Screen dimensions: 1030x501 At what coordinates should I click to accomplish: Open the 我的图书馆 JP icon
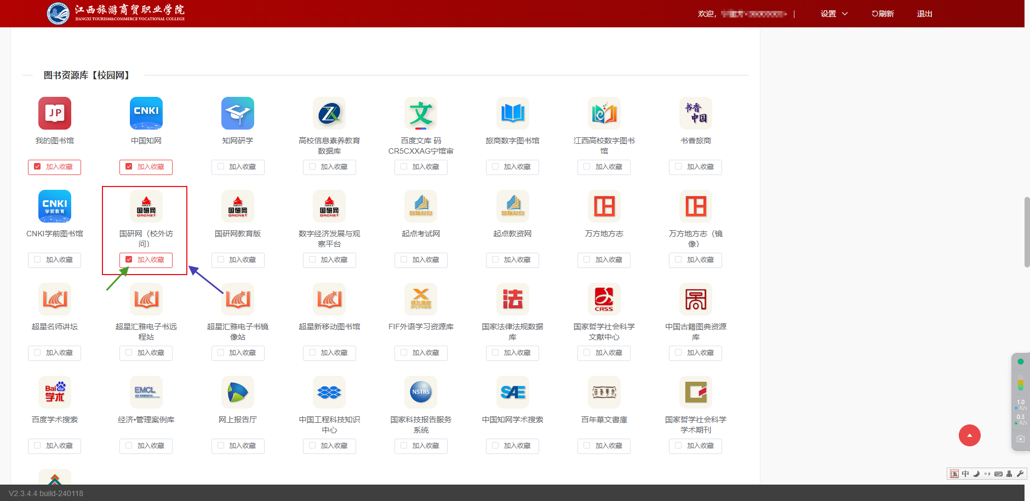(x=55, y=113)
